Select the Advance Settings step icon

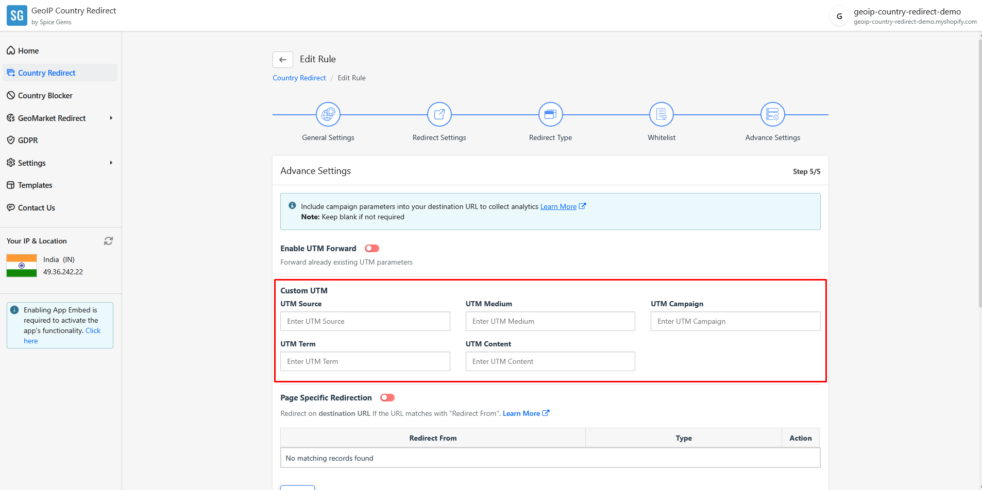[x=772, y=114]
